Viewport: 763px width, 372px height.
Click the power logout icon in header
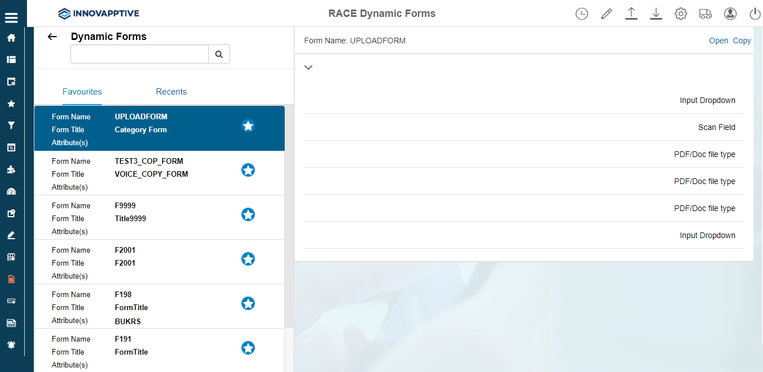(755, 14)
